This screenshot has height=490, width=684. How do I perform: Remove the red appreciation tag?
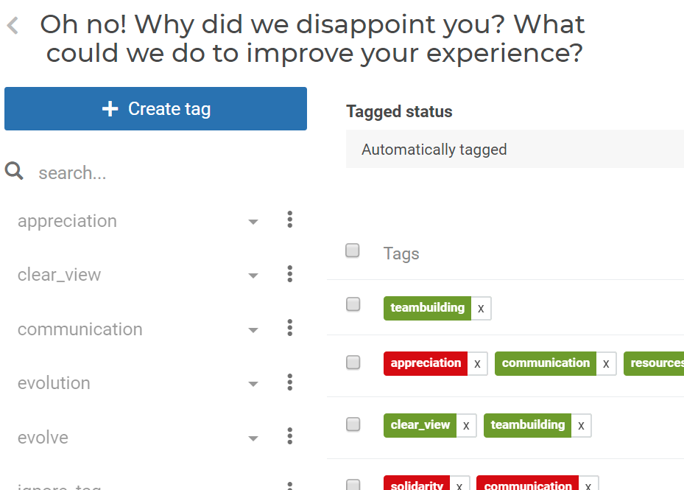[477, 363]
